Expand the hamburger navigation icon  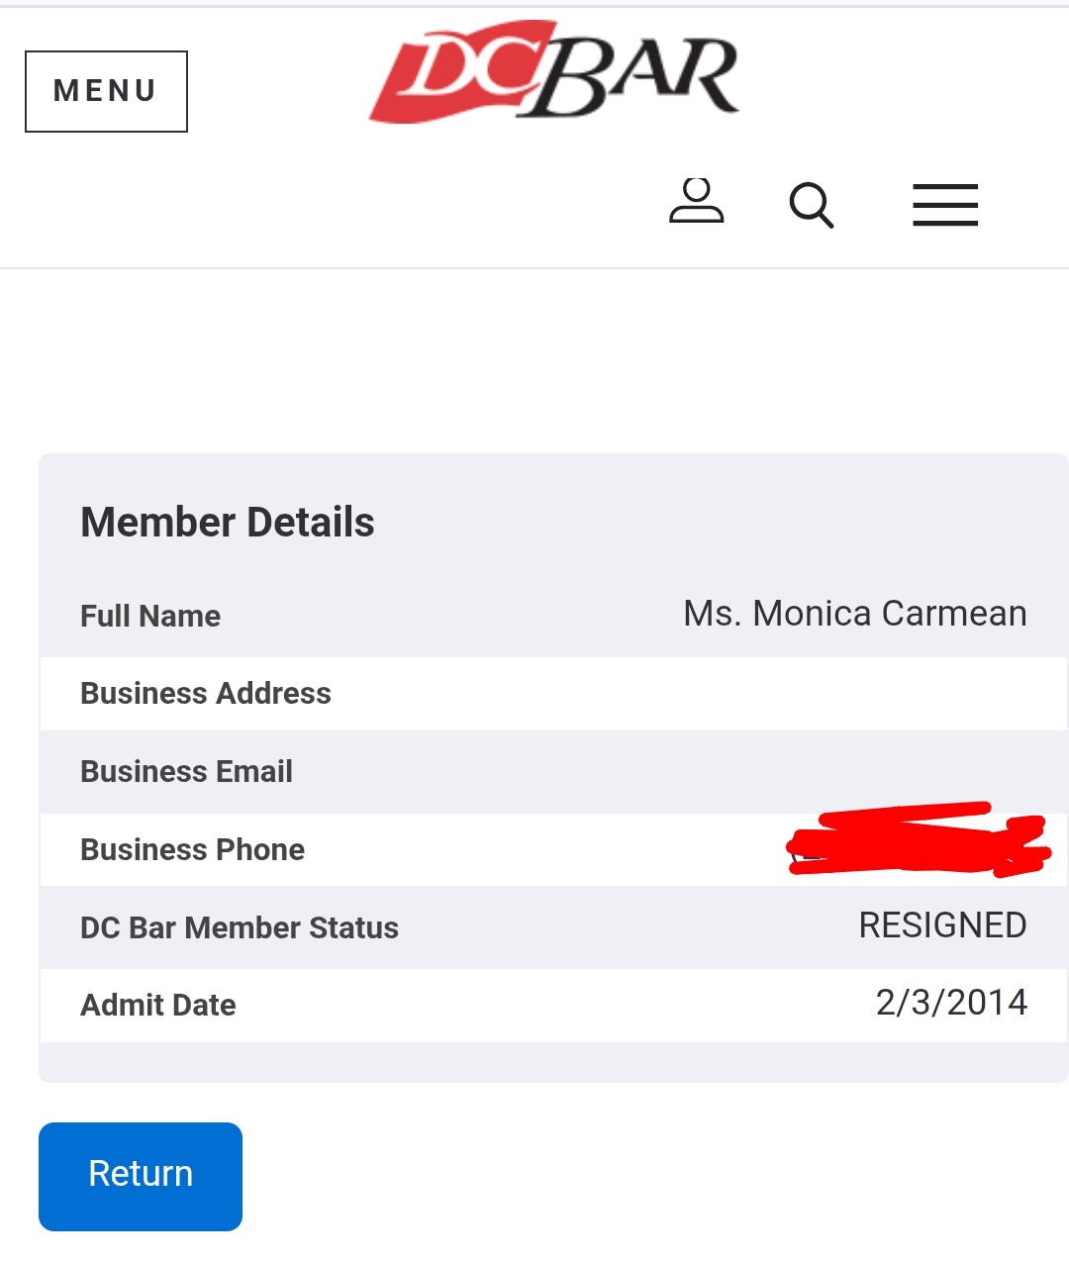(945, 205)
